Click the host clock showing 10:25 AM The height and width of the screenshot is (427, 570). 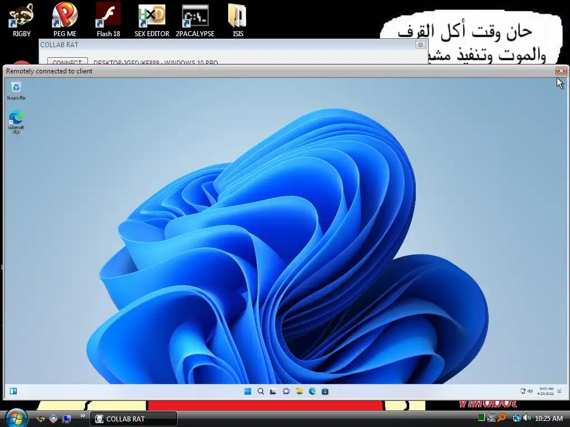548,418
